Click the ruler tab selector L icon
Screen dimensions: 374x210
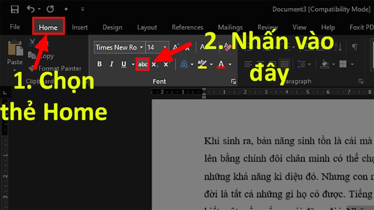[5, 92]
